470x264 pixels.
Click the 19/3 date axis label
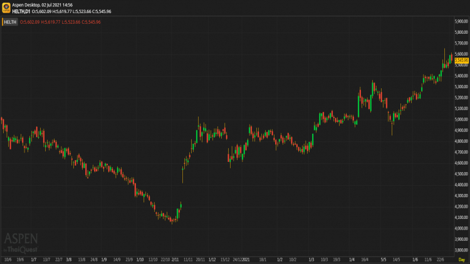pos(337,260)
